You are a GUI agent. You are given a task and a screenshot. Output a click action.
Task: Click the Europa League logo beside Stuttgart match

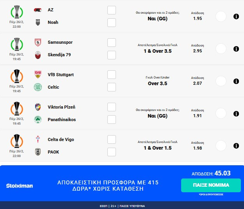pyautogui.click(x=16, y=77)
